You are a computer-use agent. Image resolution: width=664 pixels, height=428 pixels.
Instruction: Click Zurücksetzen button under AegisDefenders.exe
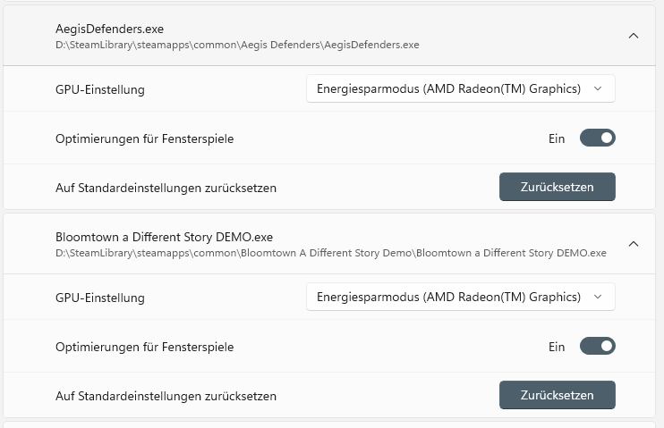(558, 187)
